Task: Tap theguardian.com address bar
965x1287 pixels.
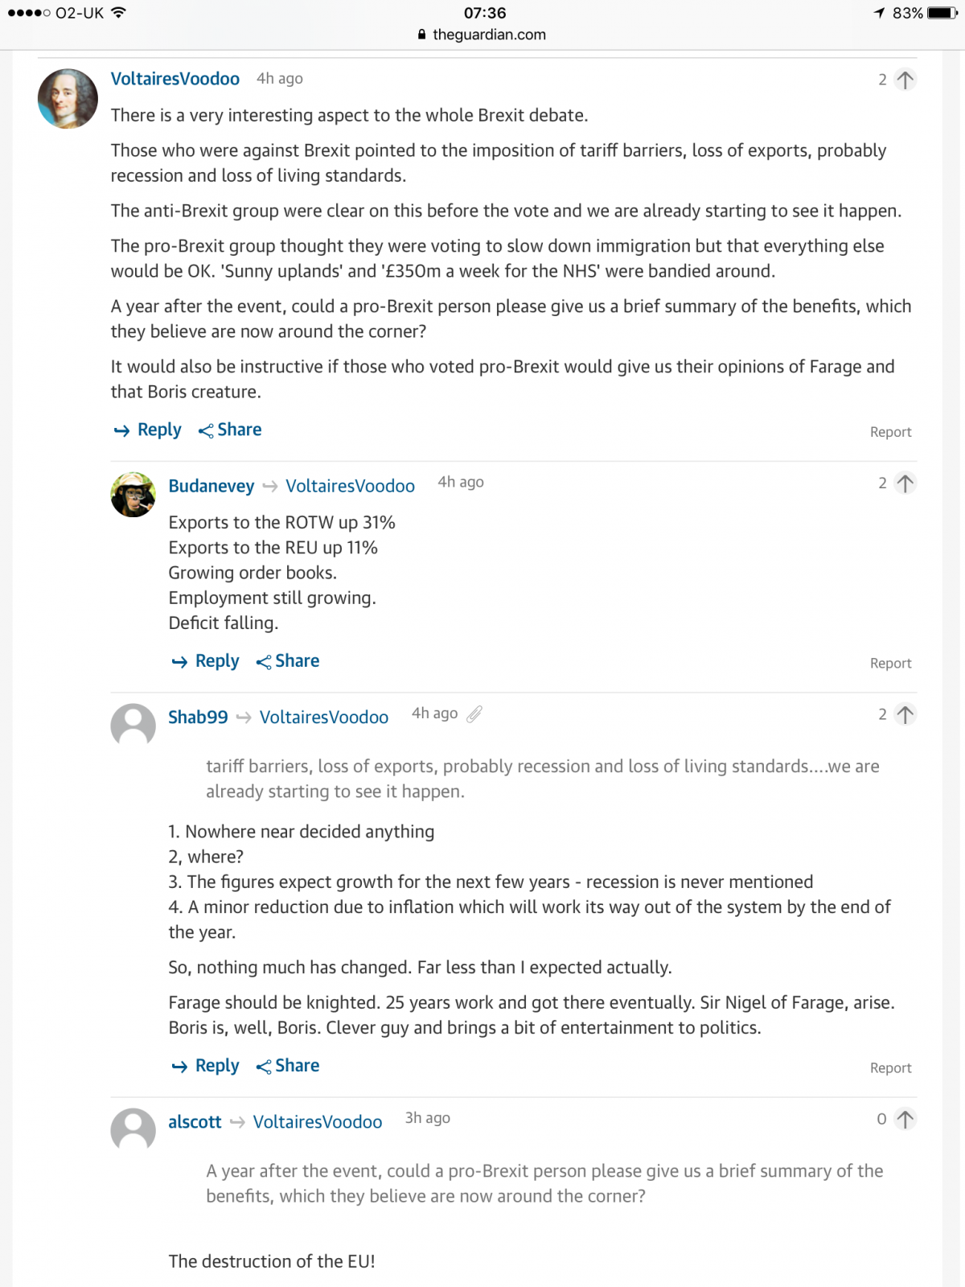Action: (x=482, y=35)
